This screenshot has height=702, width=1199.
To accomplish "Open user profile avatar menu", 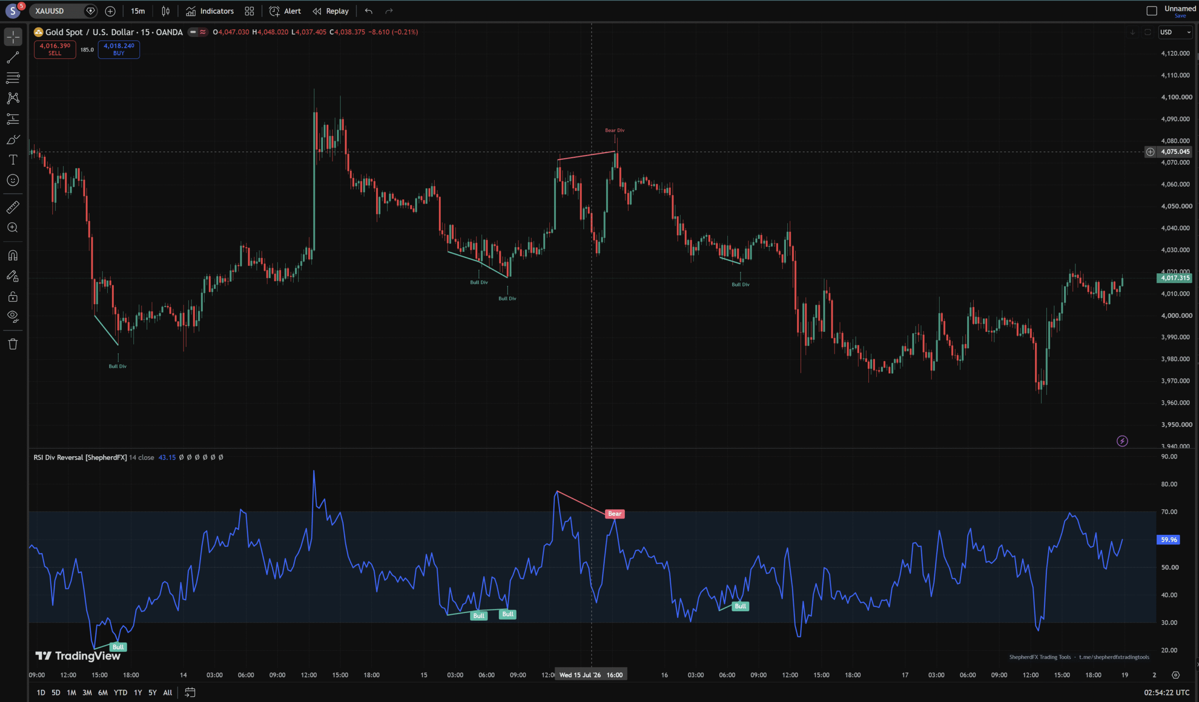I will pyautogui.click(x=13, y=11).
